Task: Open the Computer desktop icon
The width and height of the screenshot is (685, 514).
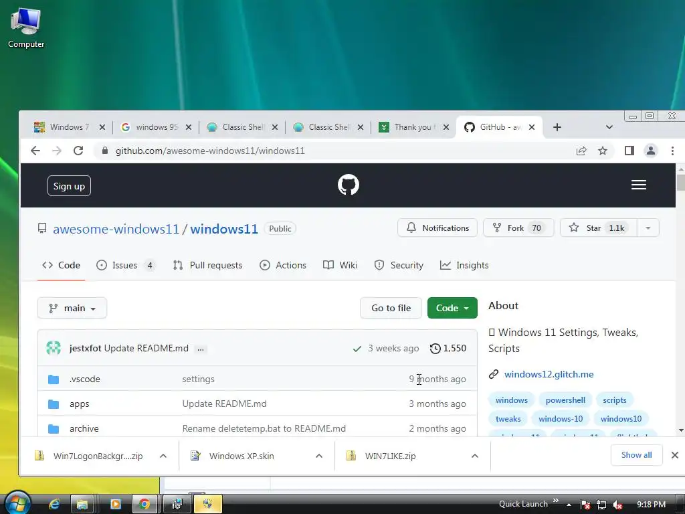Action: point(26,27)
